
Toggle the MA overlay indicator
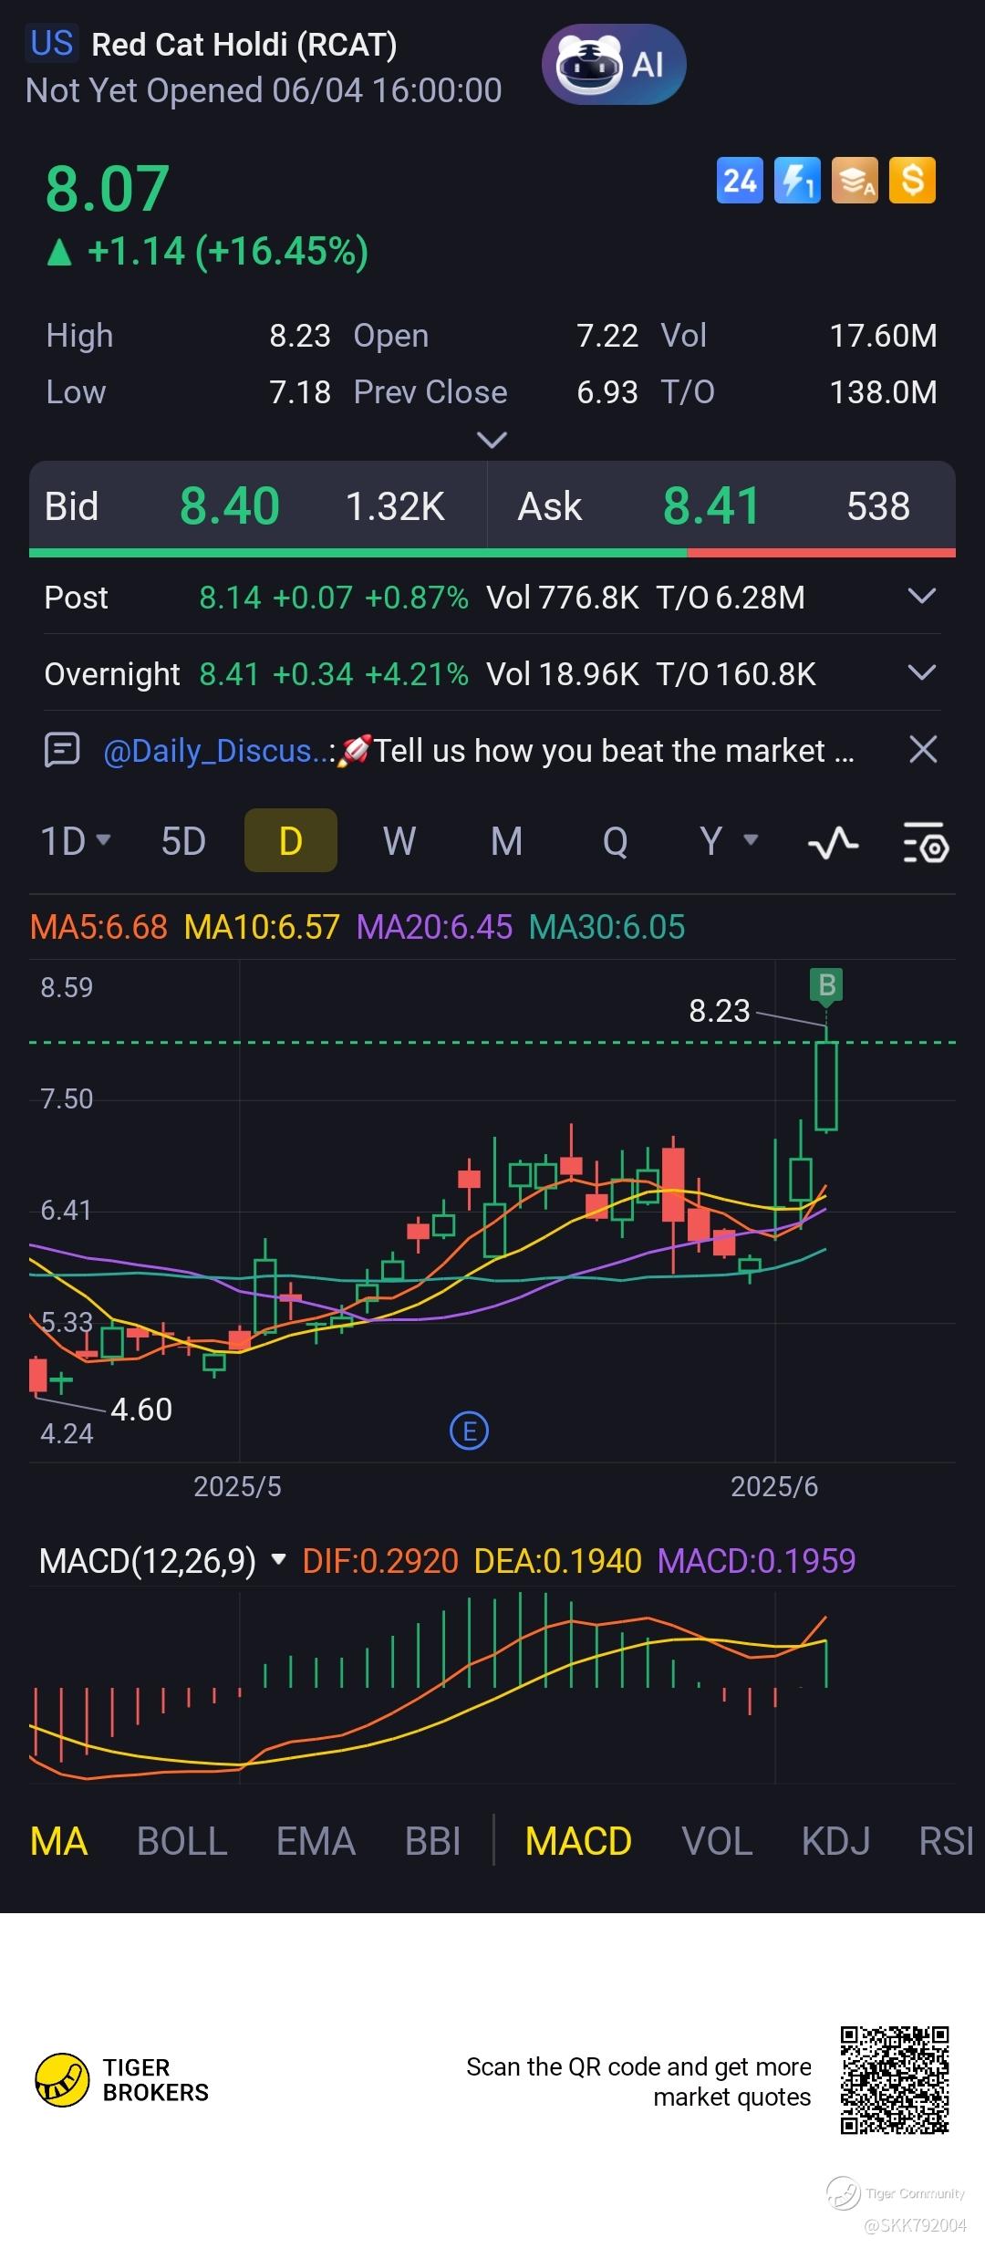click(58, 1841)
